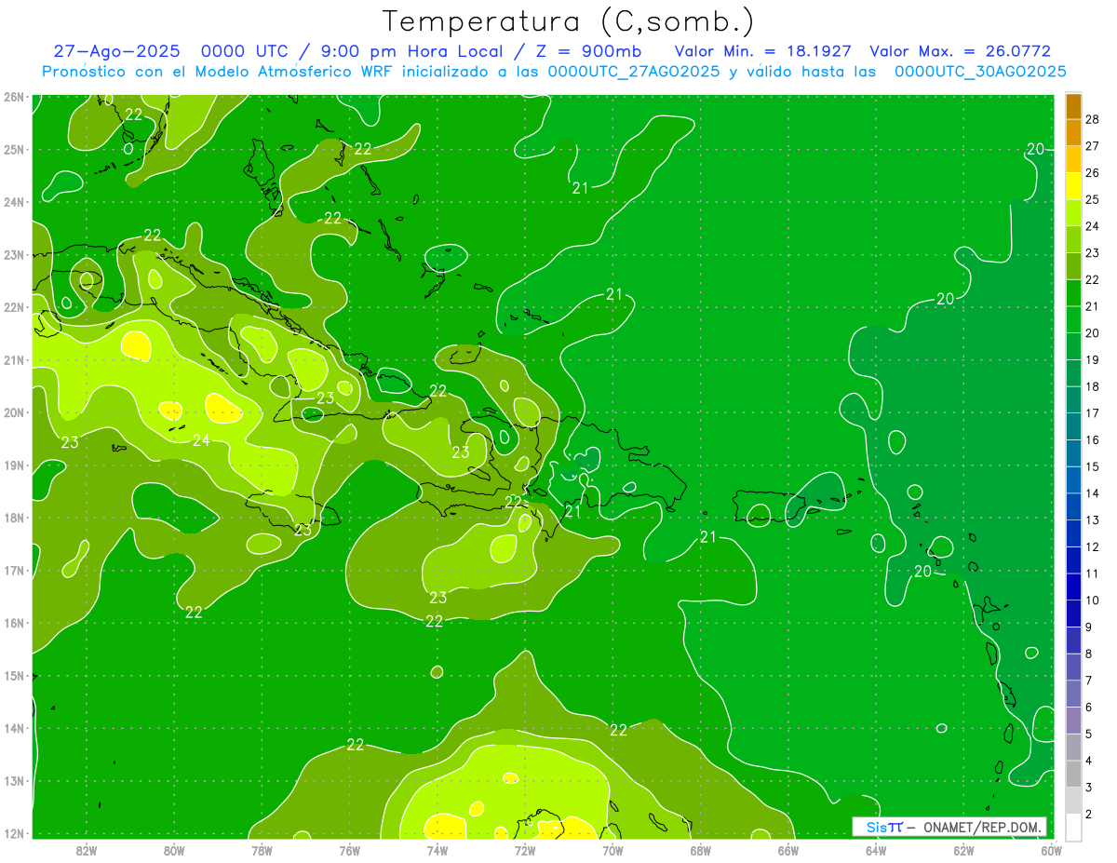Click the '74W' longitude axis label

click(x=437, y=850)
